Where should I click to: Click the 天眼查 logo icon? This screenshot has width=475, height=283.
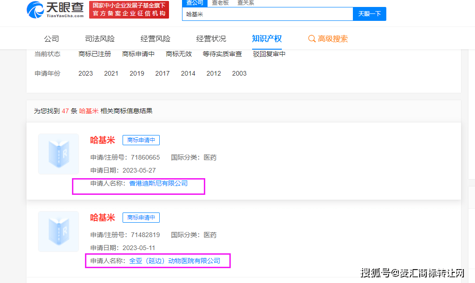[35, 9]
